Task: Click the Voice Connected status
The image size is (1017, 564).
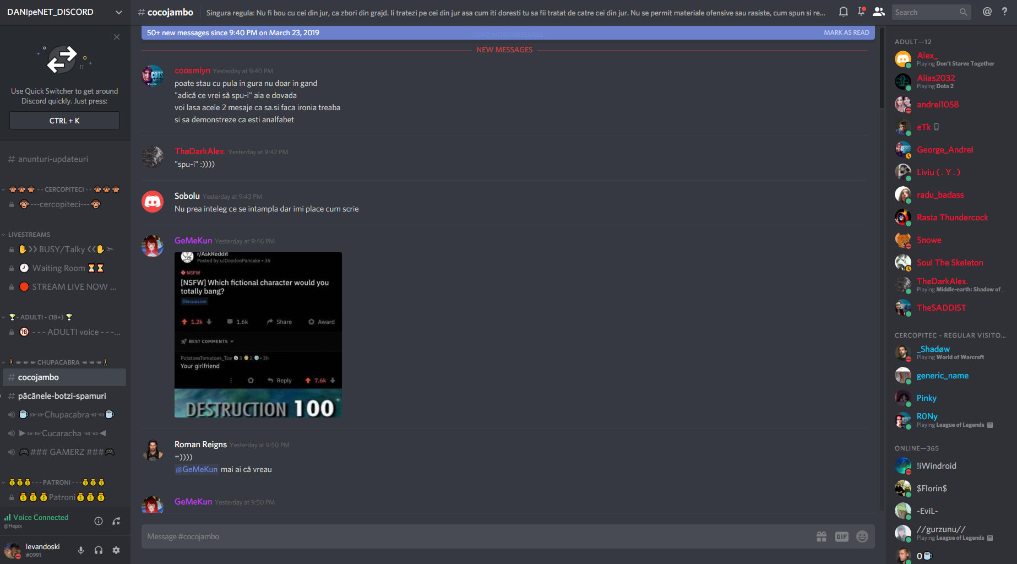Action: pos(41,517)
